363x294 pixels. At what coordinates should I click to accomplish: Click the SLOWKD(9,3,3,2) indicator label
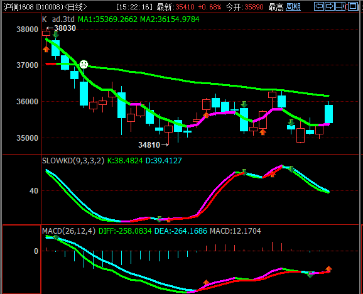pos(73,160)
